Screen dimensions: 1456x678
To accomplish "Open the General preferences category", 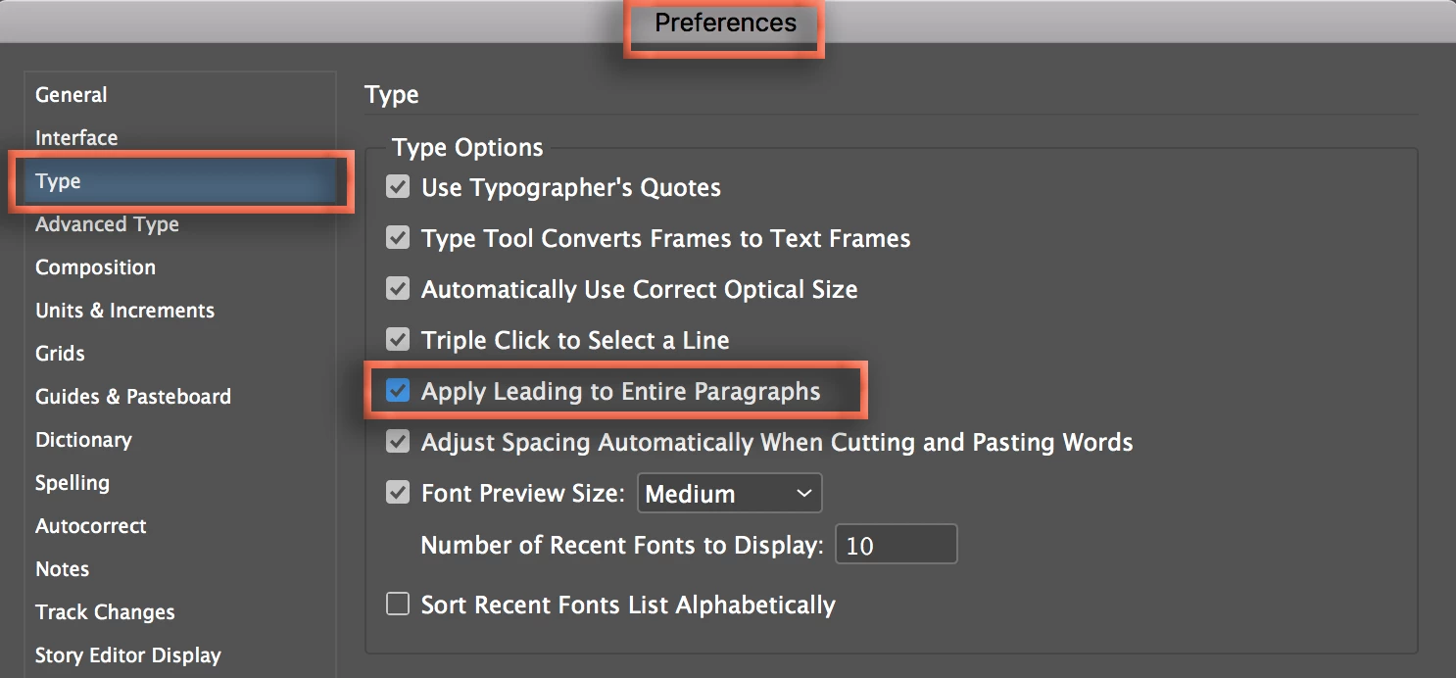I will pyautogui.click(x=71, y=95).
